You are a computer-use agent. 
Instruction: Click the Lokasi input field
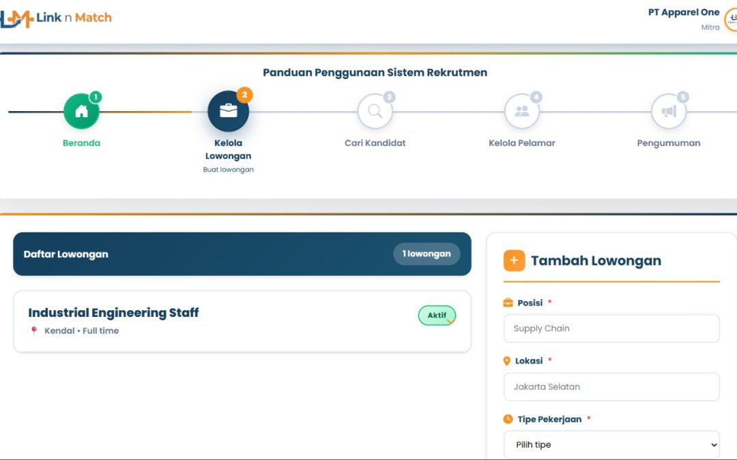click(611, 386)
